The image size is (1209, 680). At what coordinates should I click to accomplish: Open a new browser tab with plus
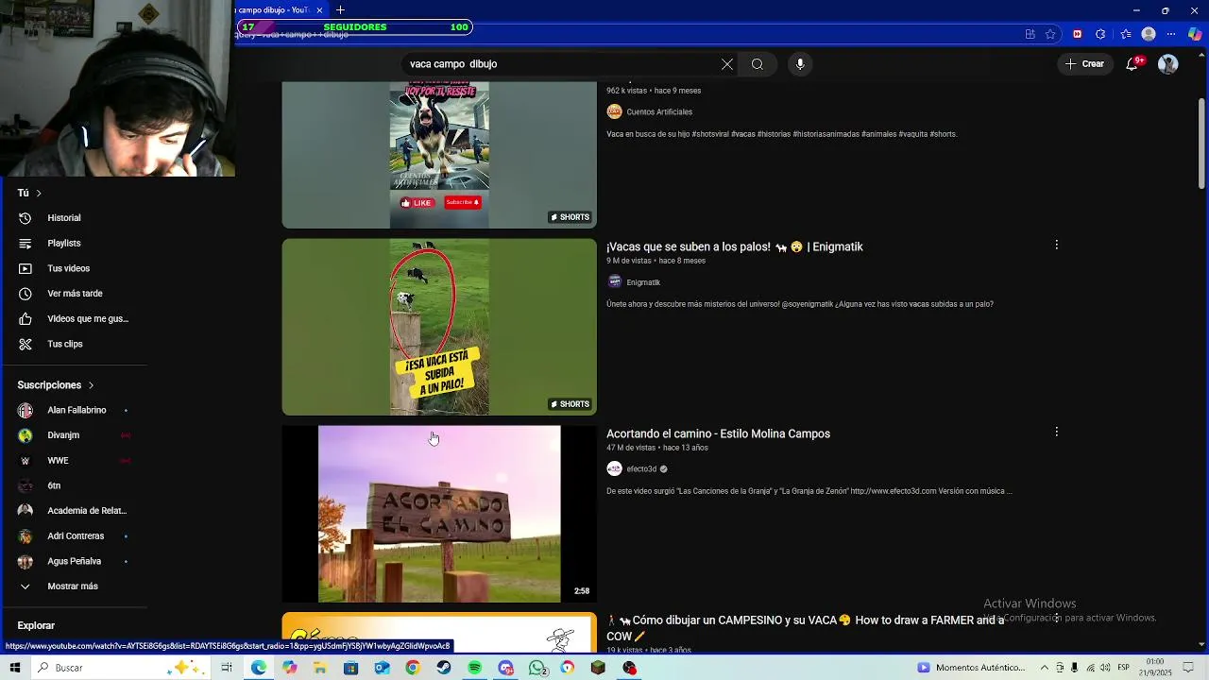(341, 9)
